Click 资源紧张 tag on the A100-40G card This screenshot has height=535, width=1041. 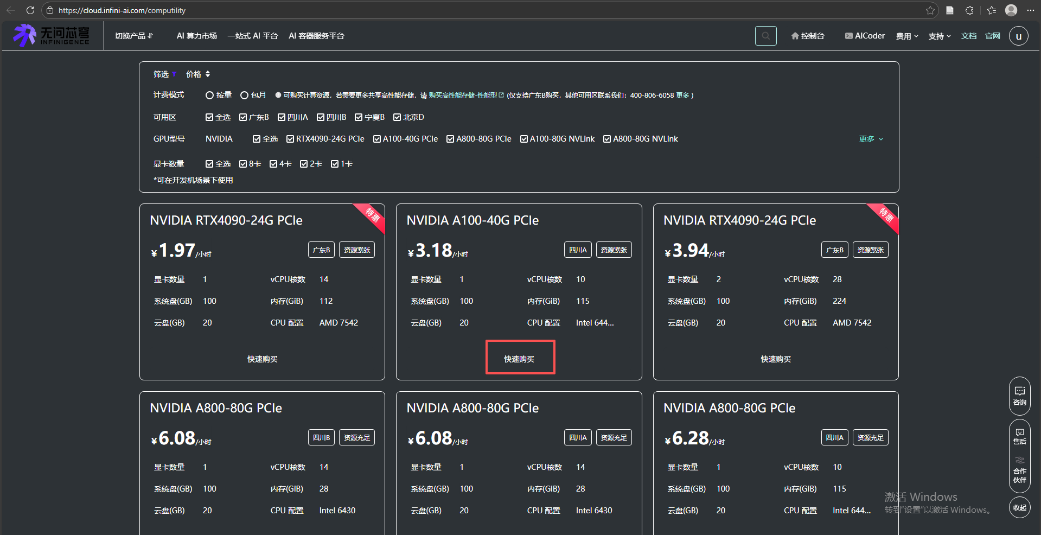(614, 250)
